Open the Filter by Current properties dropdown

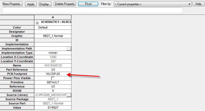coord(153,4)
